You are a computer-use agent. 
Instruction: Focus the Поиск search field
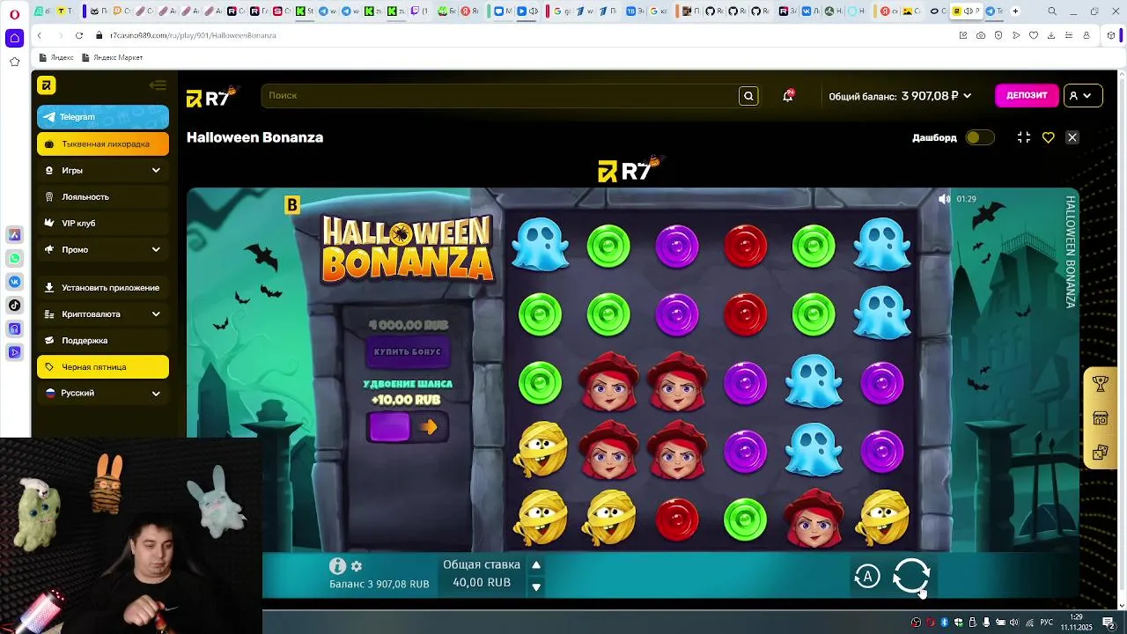[x=500, y=96]
